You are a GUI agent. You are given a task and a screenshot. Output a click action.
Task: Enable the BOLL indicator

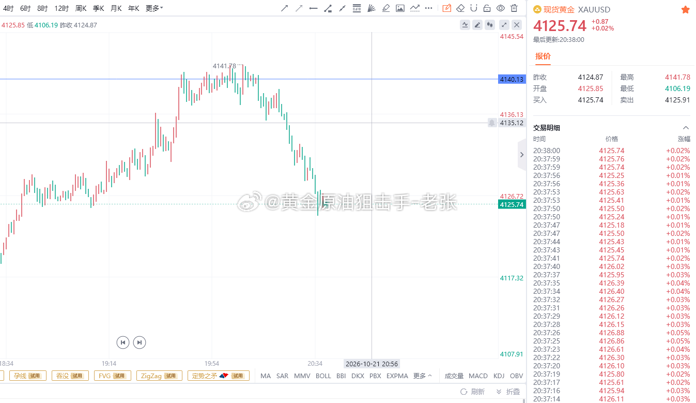(x=323, y=376)
